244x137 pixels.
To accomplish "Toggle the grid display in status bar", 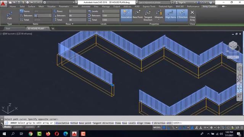I will point(164,128).
